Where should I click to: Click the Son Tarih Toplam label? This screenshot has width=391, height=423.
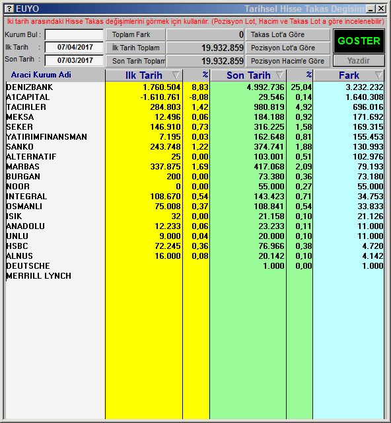[135, 61]
